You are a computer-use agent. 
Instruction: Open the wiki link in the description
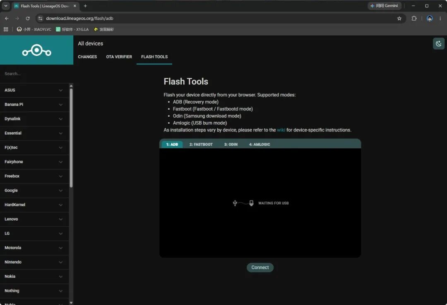281,130
